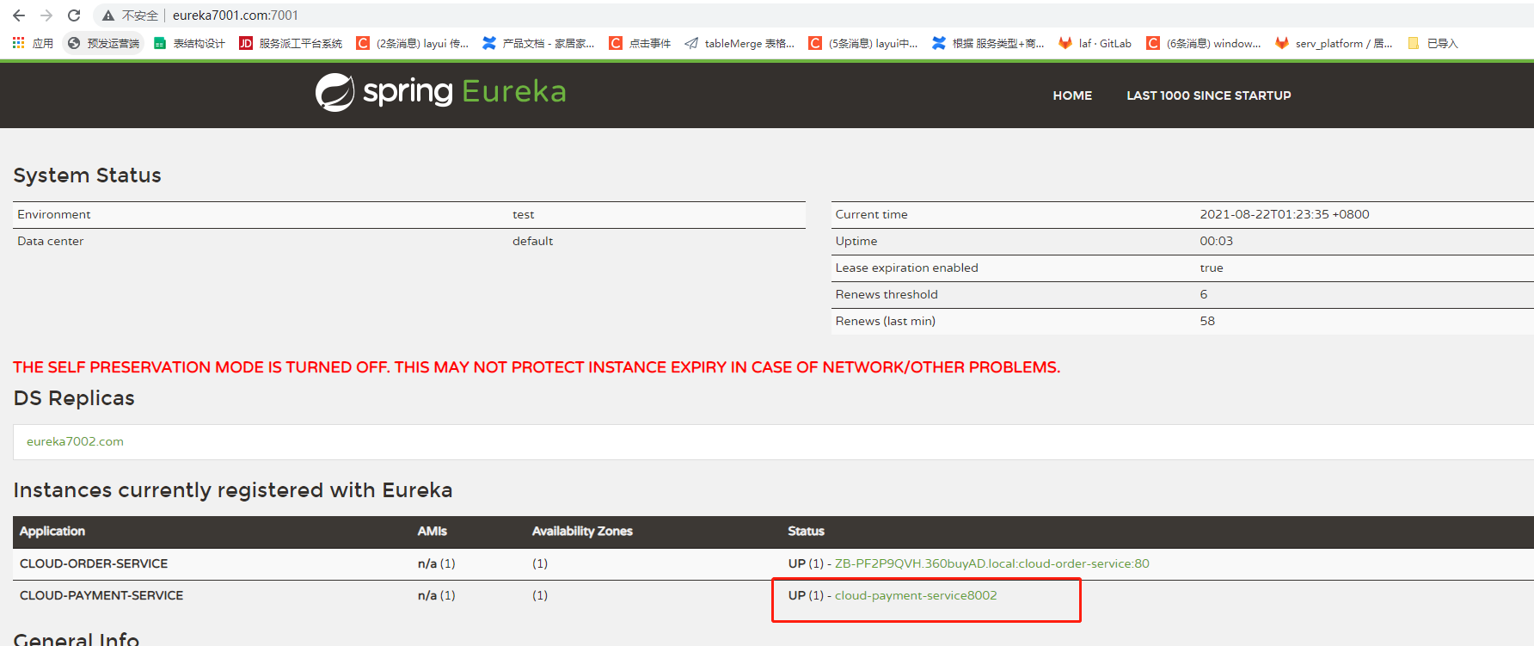Open the (6条消息) window bookmark
The image size is (1534, 646).
coord(1204,43)
